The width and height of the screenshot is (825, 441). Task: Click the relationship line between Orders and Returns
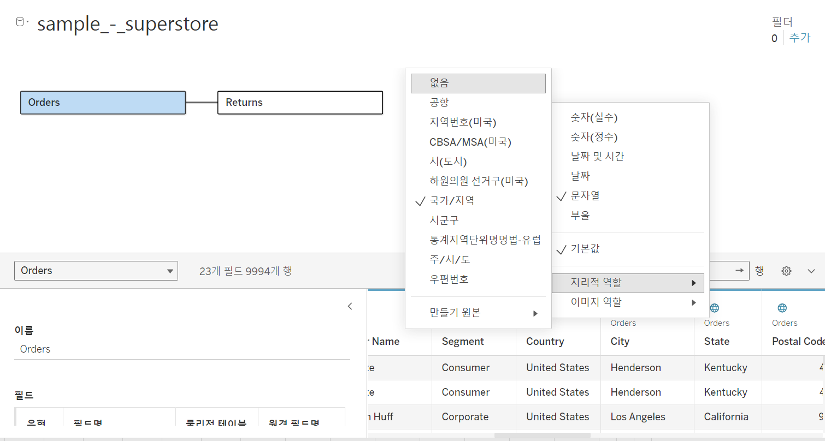[202, 103]
